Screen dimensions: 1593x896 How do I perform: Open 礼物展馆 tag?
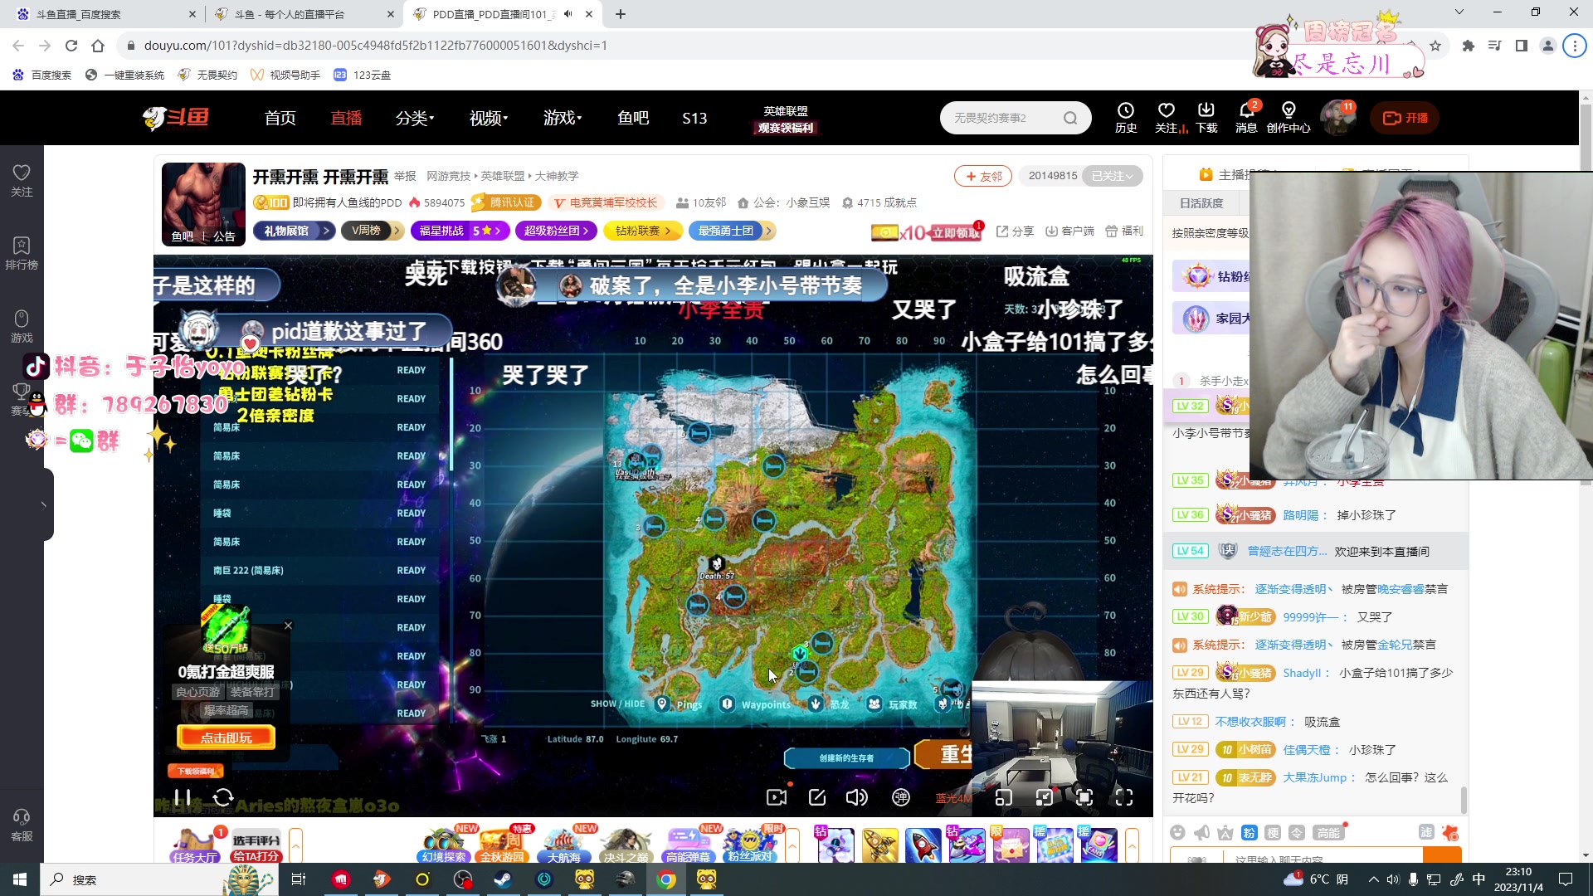[x=295, y=231]
